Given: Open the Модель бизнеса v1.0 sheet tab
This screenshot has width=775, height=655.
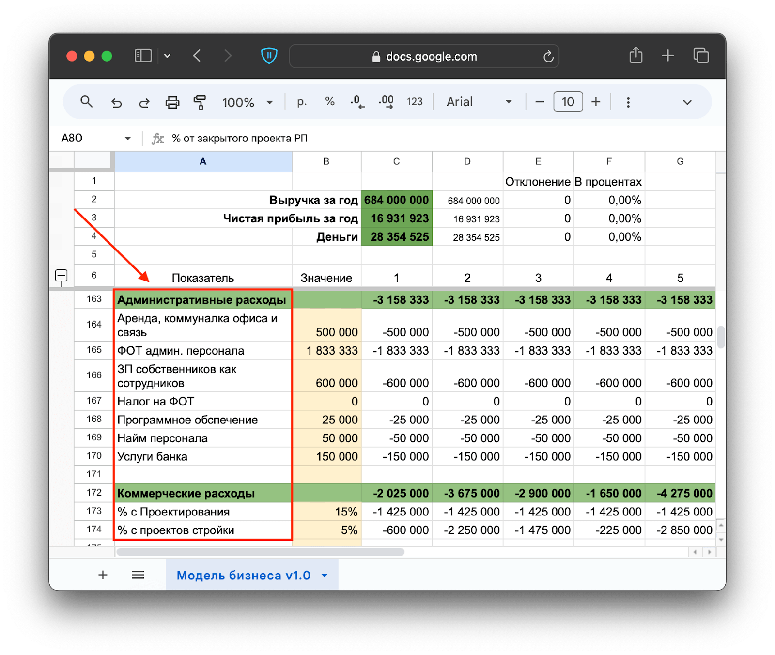Looking at the screenshot, I should point(243,575).
